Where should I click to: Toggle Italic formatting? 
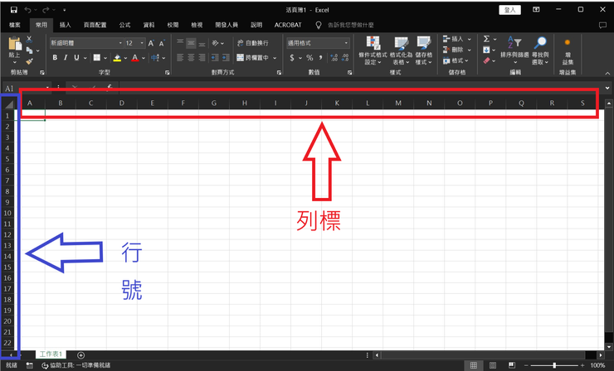tap(66, 57)
